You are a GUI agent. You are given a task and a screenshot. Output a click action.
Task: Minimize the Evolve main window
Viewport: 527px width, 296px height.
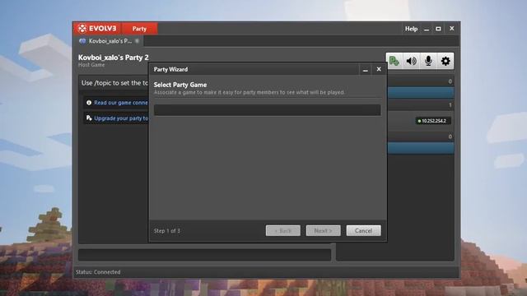pos(427,30)
